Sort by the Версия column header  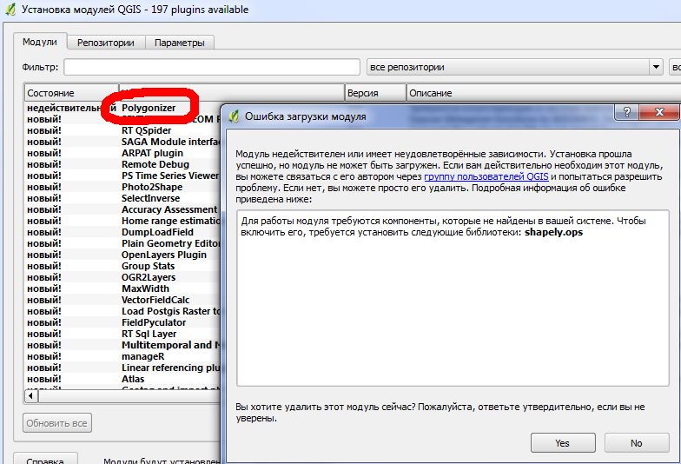[x=375, y=93]
